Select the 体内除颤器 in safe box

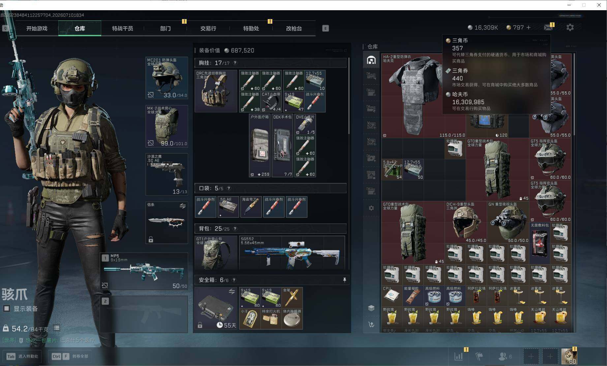pyautogui.click(x=292, y=318)
